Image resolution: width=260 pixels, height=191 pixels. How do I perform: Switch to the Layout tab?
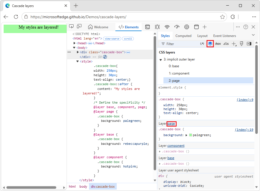pyautogui.click(x=202, y=36)
